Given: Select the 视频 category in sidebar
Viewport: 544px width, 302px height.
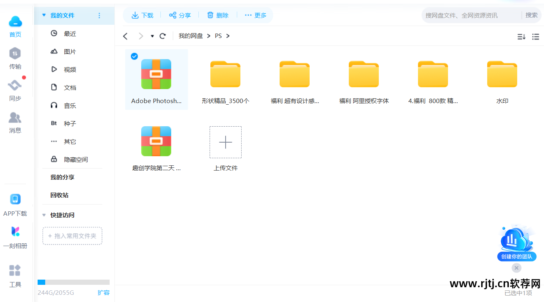Looking at the screenshot, I should pyautogui.click(x=70, y=69).
